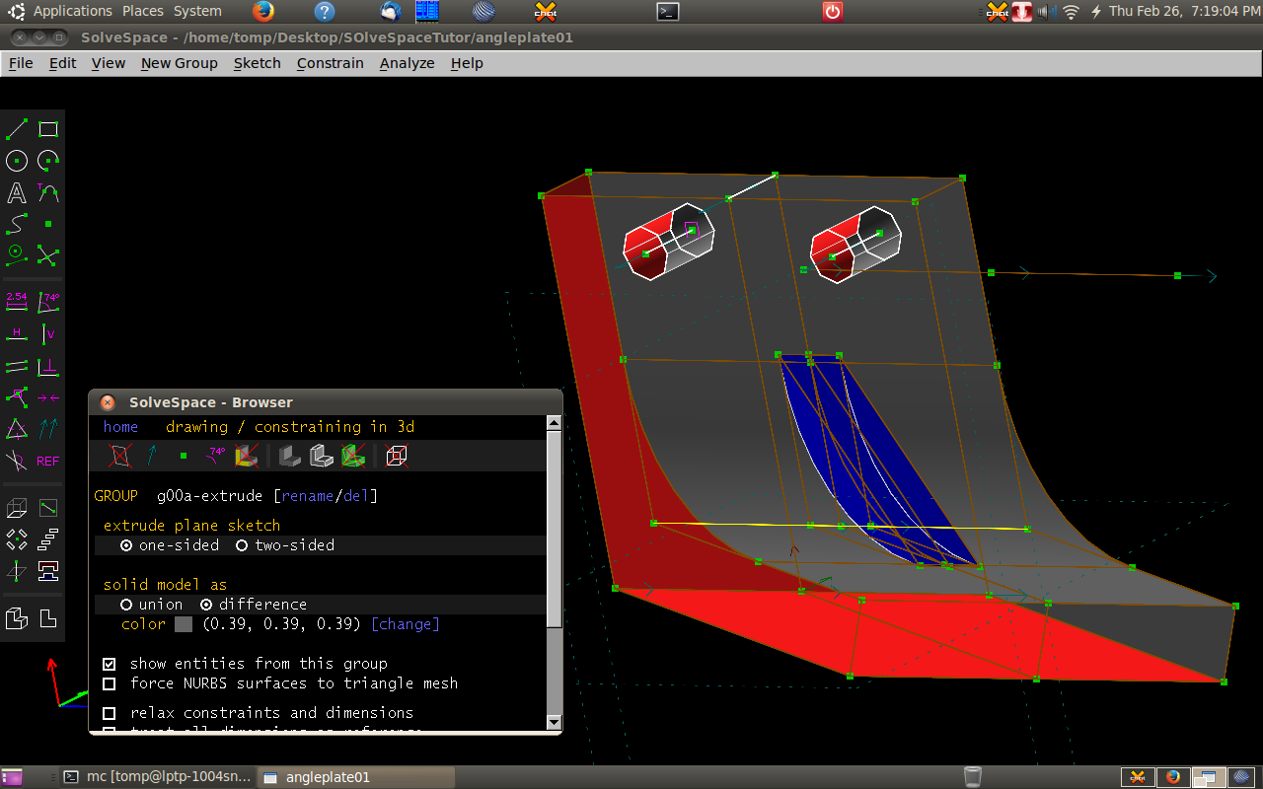Toggle shaded solid model display in Browser toolbar

pyautogui.click(x=289, y=456)
